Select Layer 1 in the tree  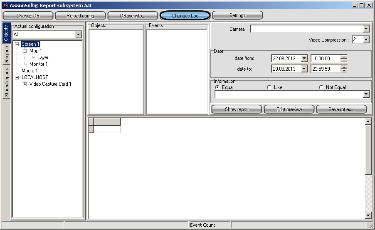44,57
